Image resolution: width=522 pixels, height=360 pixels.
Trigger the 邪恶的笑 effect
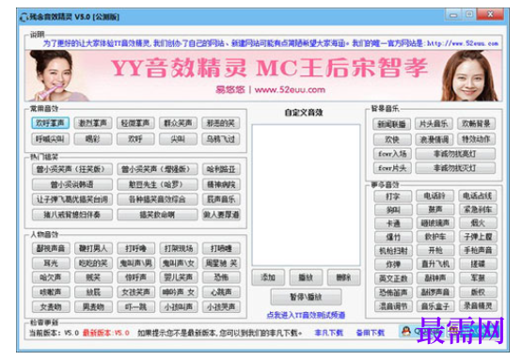click(x=221, y=123)
